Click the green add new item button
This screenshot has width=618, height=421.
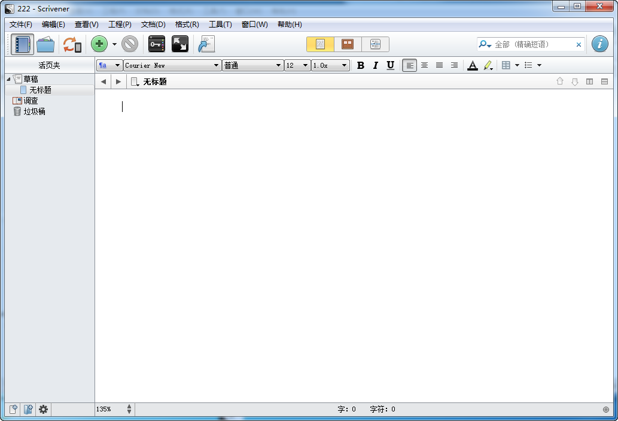99,44
